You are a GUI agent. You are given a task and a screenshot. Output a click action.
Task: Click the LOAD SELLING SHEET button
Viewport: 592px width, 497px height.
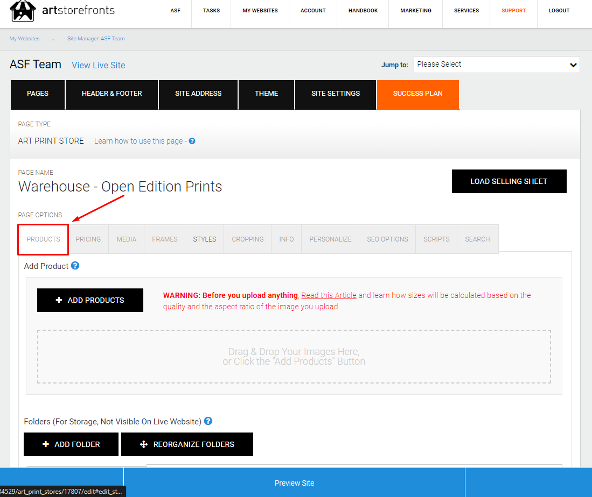tap(509, 181)
